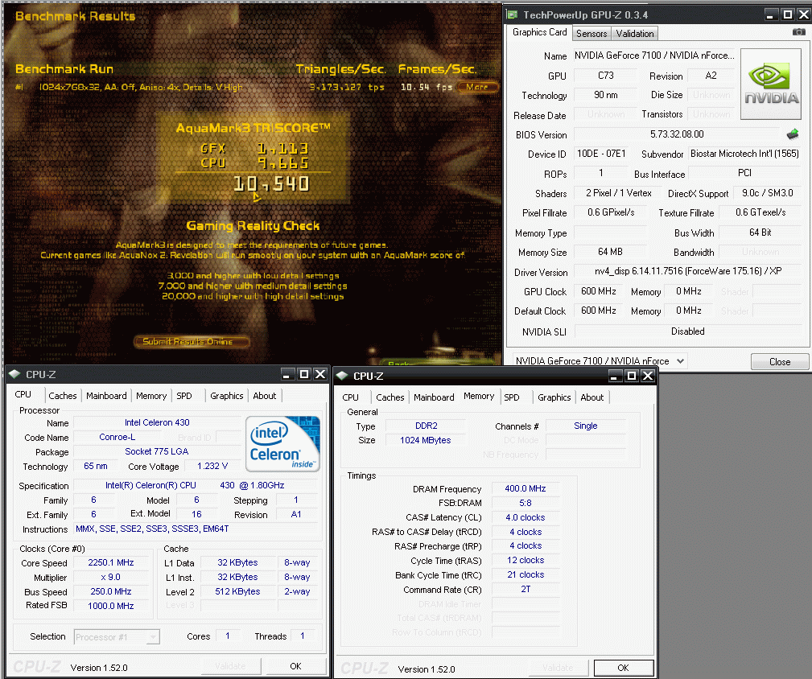The image size is (812, 679).
Task: Switch to the Sensors tab in GPU-Z
Action: (x=591, y=34)
